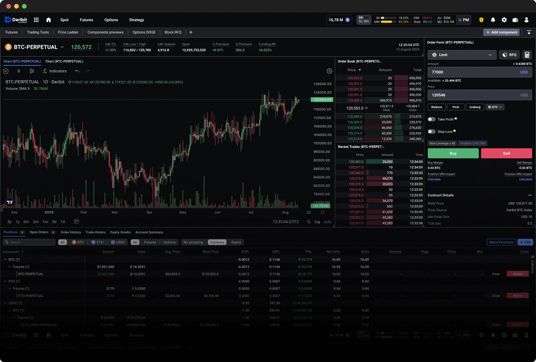Open the yellow shield security alert
The height and width of the screenshot is (362, 536).
click(481, 20)
